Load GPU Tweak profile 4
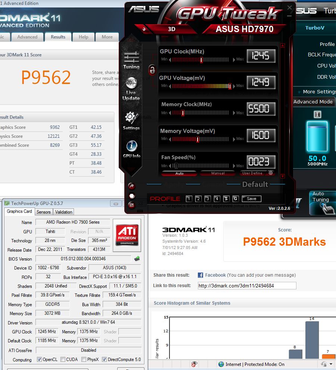The width and height of the screenshot is (336, 370). 217,199
